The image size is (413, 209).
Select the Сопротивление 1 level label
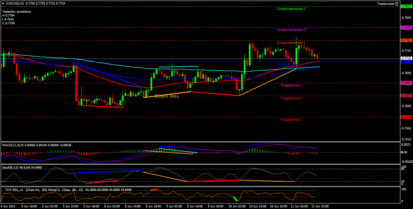click(291, 43)
